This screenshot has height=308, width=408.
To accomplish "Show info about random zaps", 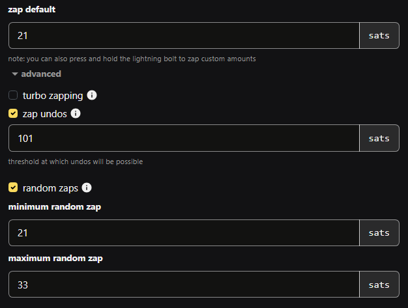I will (x=87, y=188).
